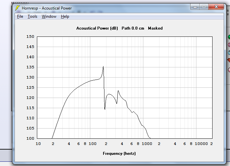Open the Help menu
Viewport: 230px width, 166px height.
65,16
